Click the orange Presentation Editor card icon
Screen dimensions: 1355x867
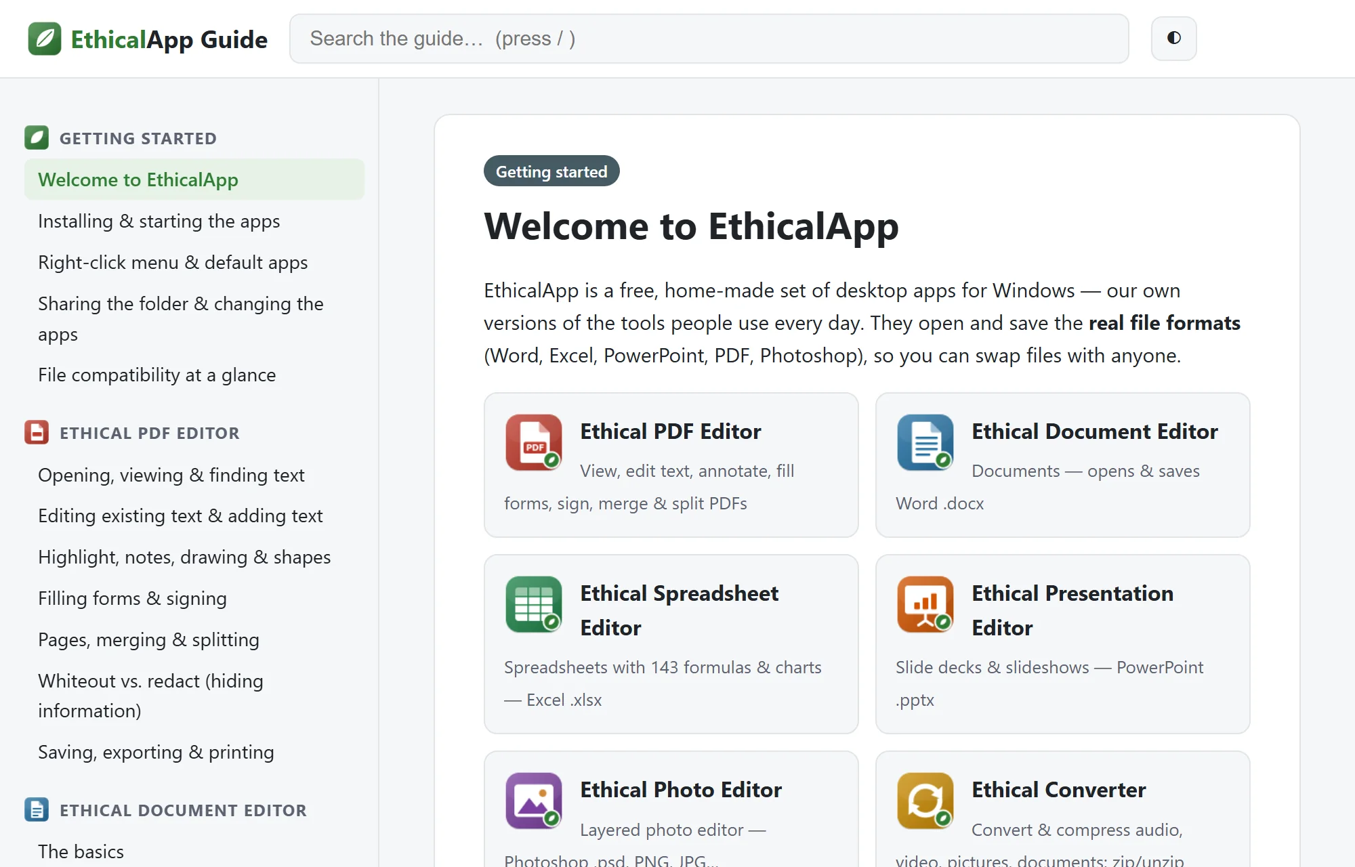coord(925,604)
